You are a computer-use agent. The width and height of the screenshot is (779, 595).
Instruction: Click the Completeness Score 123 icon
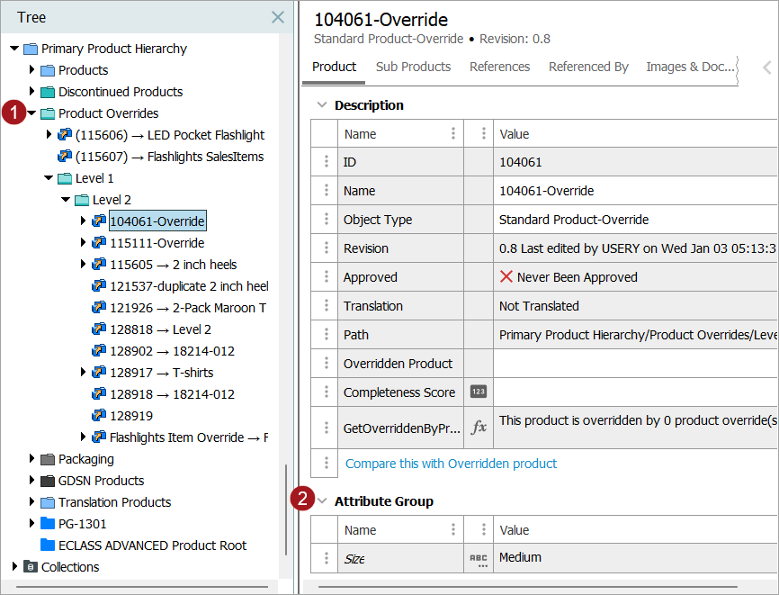tap(479, 392)
